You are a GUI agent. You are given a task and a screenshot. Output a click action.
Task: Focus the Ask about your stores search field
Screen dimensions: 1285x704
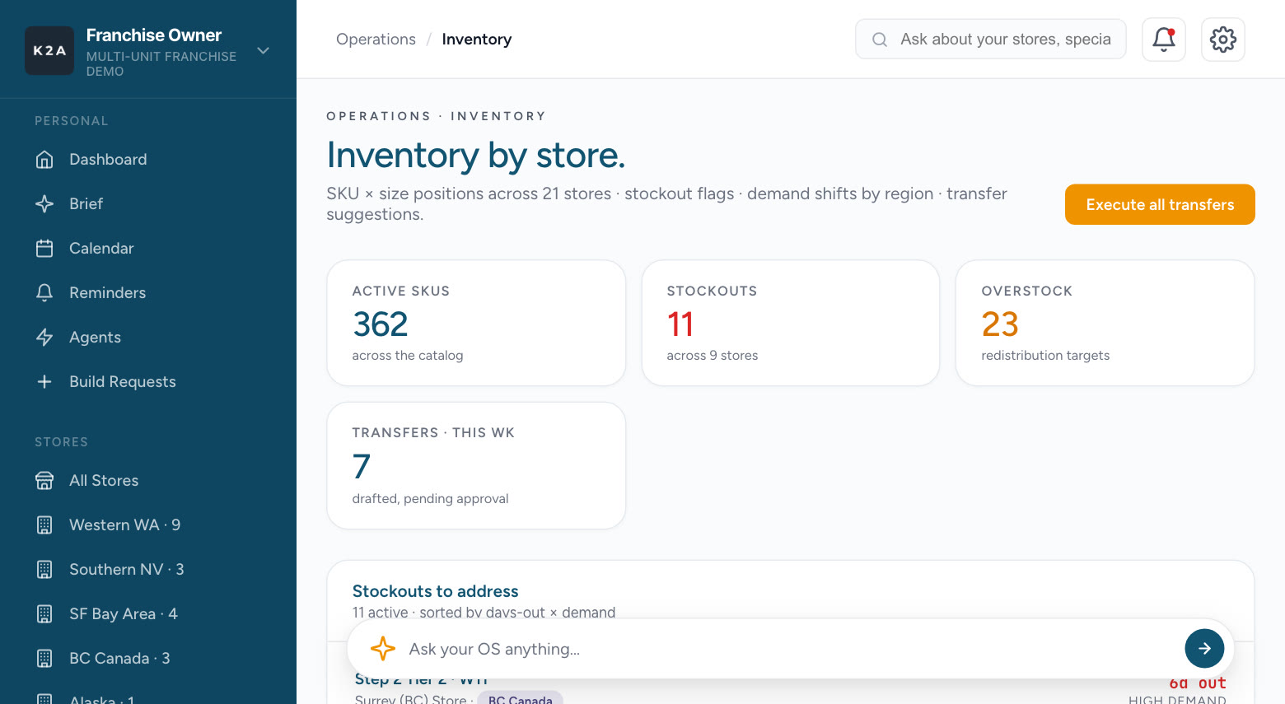991,40
